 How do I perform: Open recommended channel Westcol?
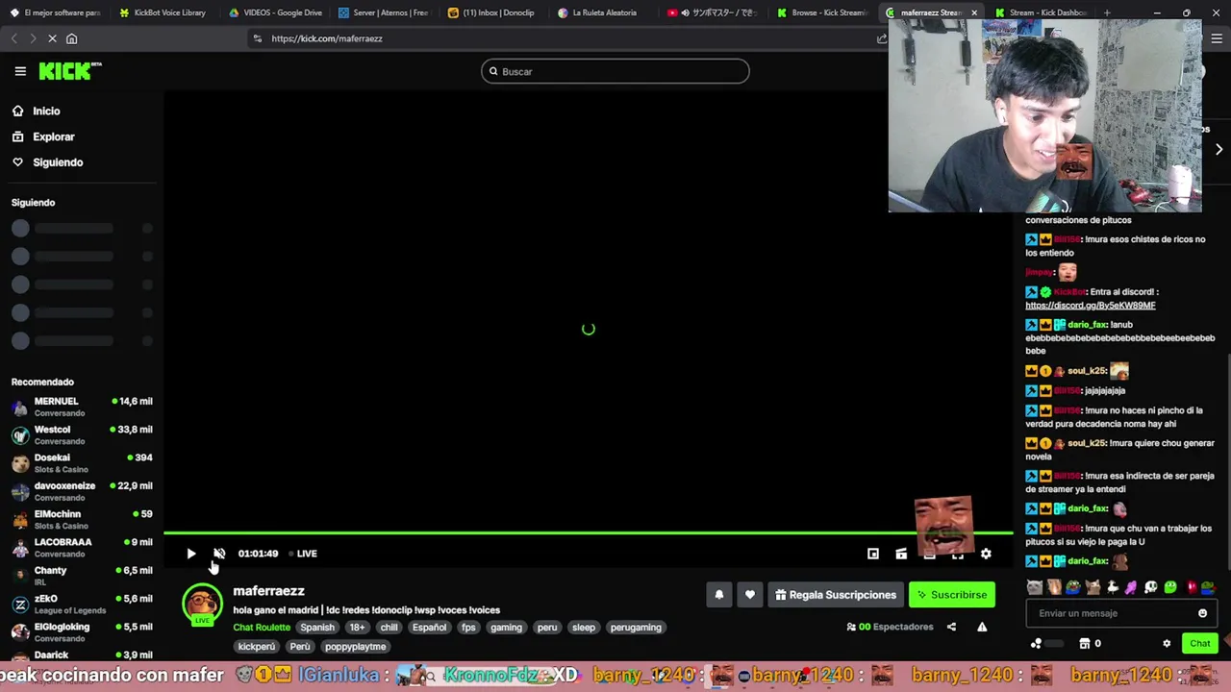tap(82, 434)
